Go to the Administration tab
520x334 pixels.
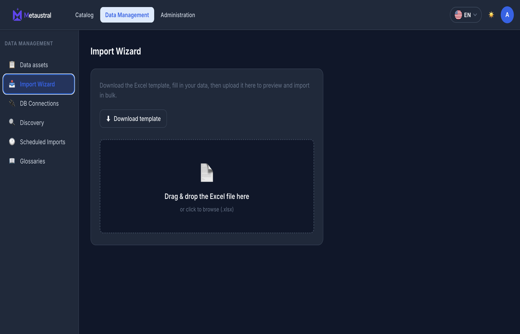[178, 15]
